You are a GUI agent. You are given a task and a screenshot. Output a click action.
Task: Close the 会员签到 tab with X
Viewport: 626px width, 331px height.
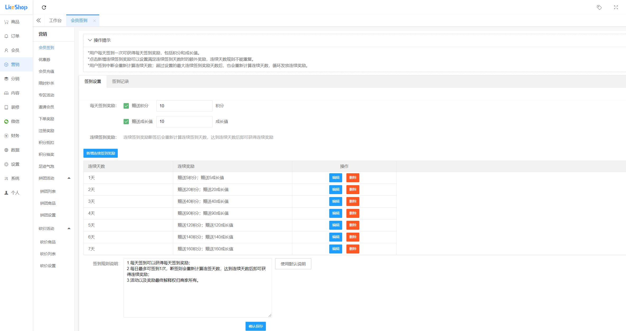(94, 21)
